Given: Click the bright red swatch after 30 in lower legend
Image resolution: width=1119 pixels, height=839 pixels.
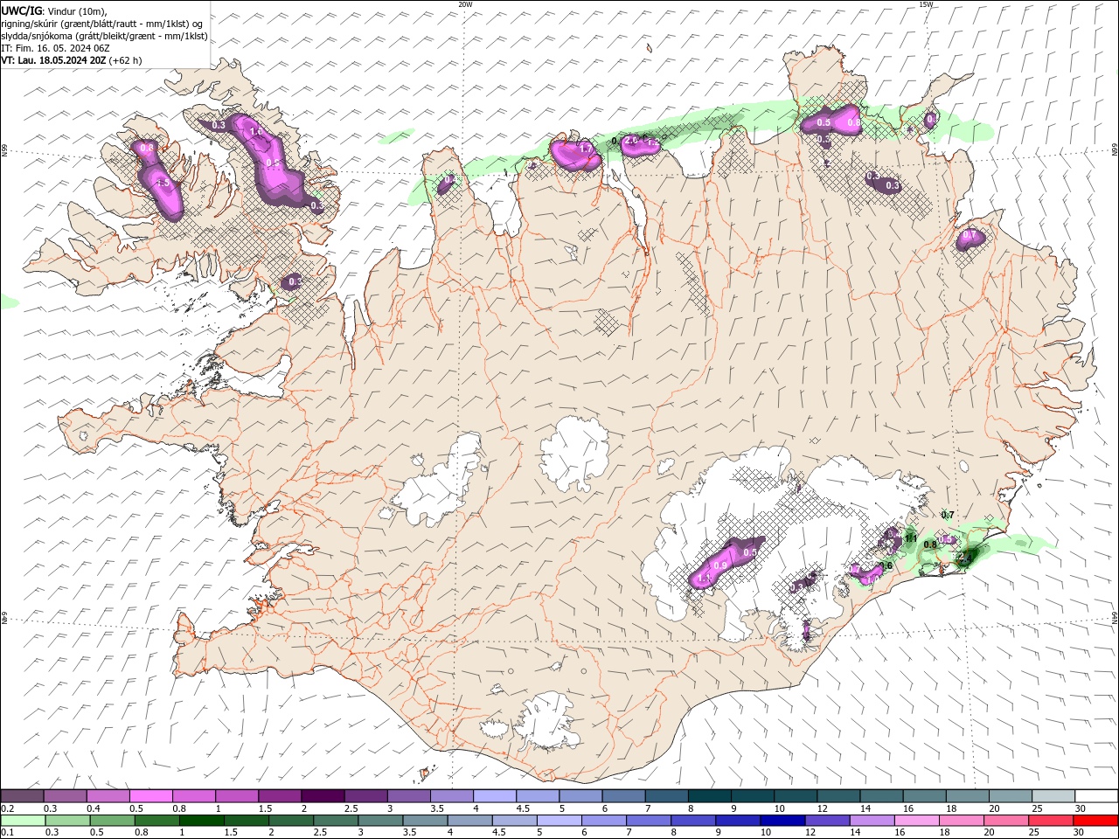Looking at the screenshot, I should [1095, 821].
